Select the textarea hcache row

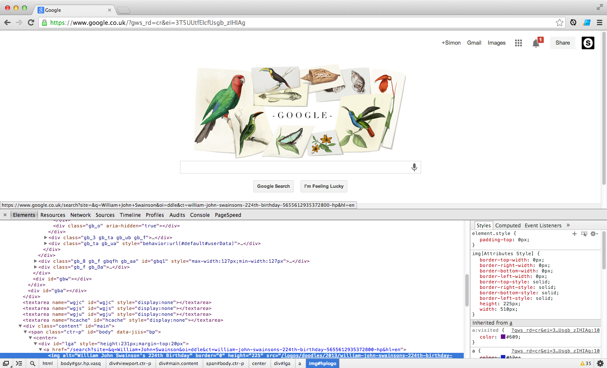coord(123,320)
